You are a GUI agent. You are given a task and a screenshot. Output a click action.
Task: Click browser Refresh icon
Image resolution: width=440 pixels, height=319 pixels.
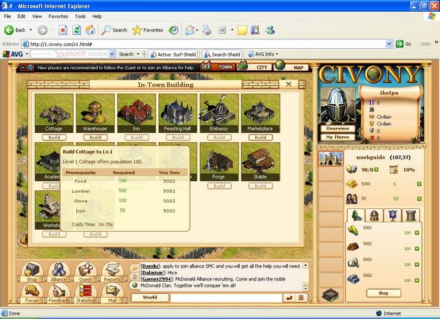pos(76,30)
